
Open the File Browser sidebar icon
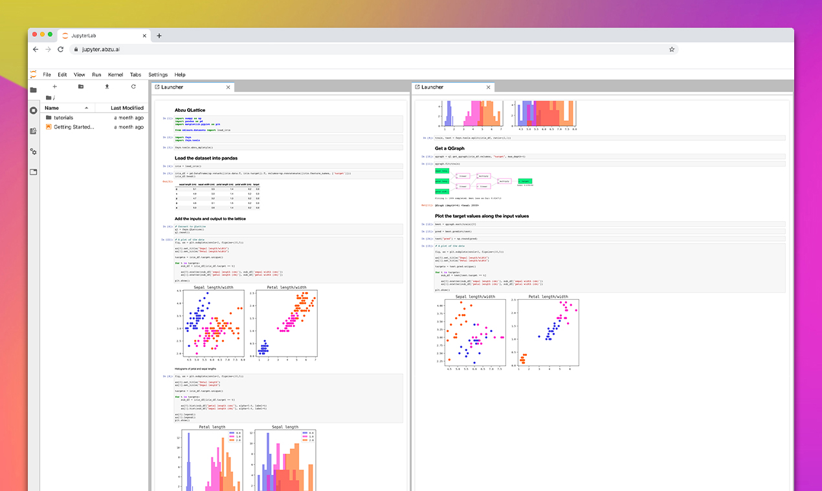(33, 90)
